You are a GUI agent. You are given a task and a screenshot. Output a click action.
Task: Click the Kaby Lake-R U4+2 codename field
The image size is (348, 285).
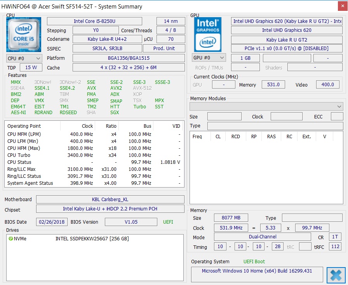107,39
